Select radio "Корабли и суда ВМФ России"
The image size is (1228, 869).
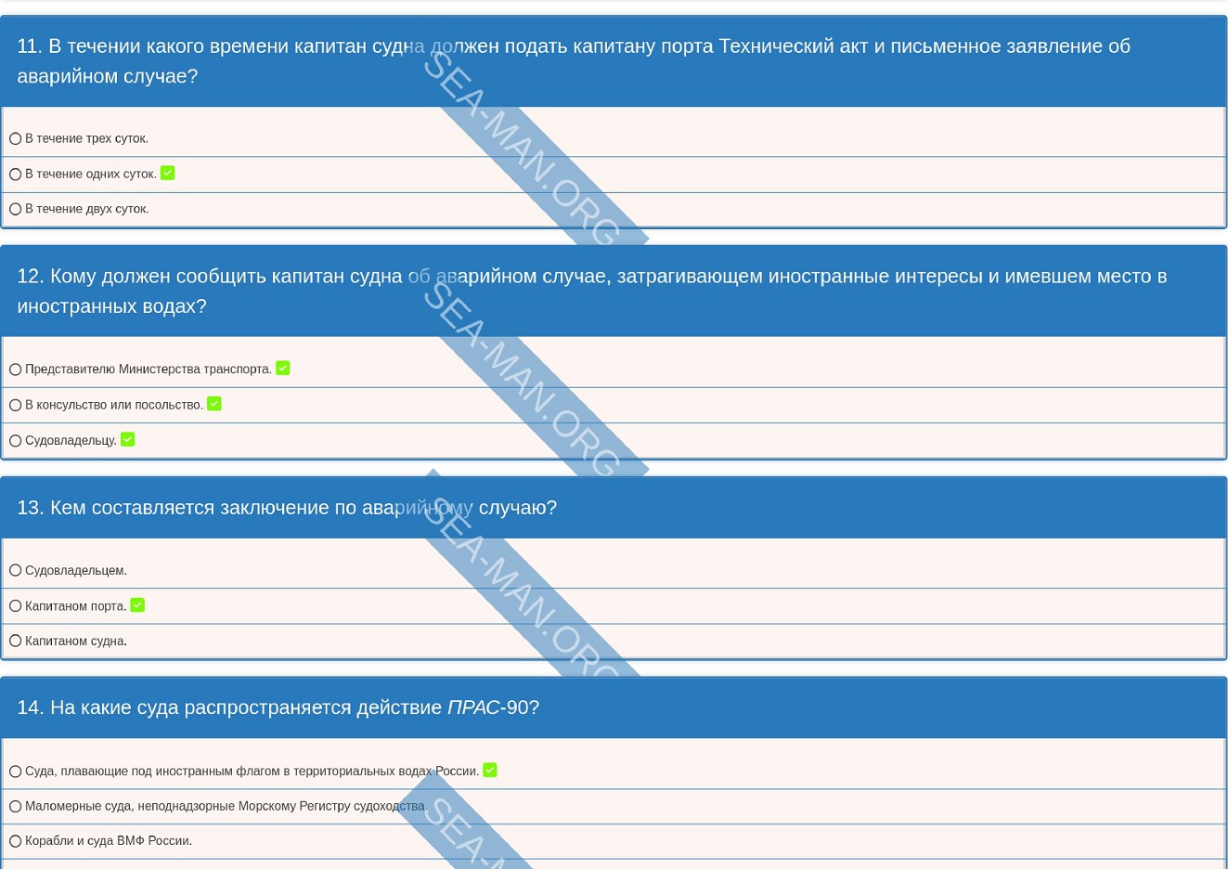(15, 841)
